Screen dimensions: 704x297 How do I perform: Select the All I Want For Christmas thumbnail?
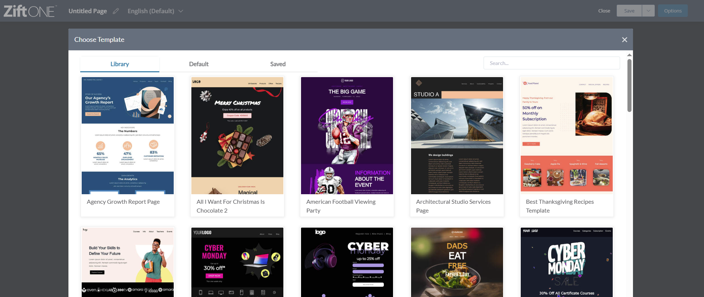coord(237,135)
